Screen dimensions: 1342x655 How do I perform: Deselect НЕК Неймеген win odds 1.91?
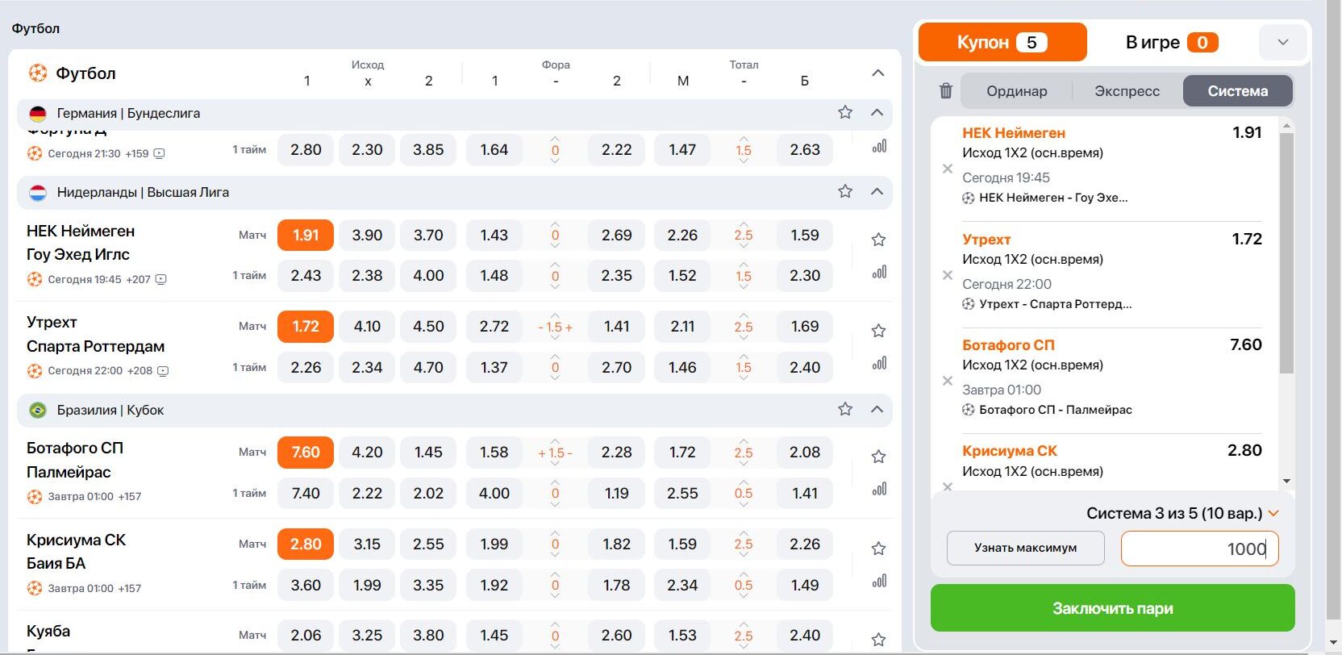pyautogui.click(x=306, y=236)
